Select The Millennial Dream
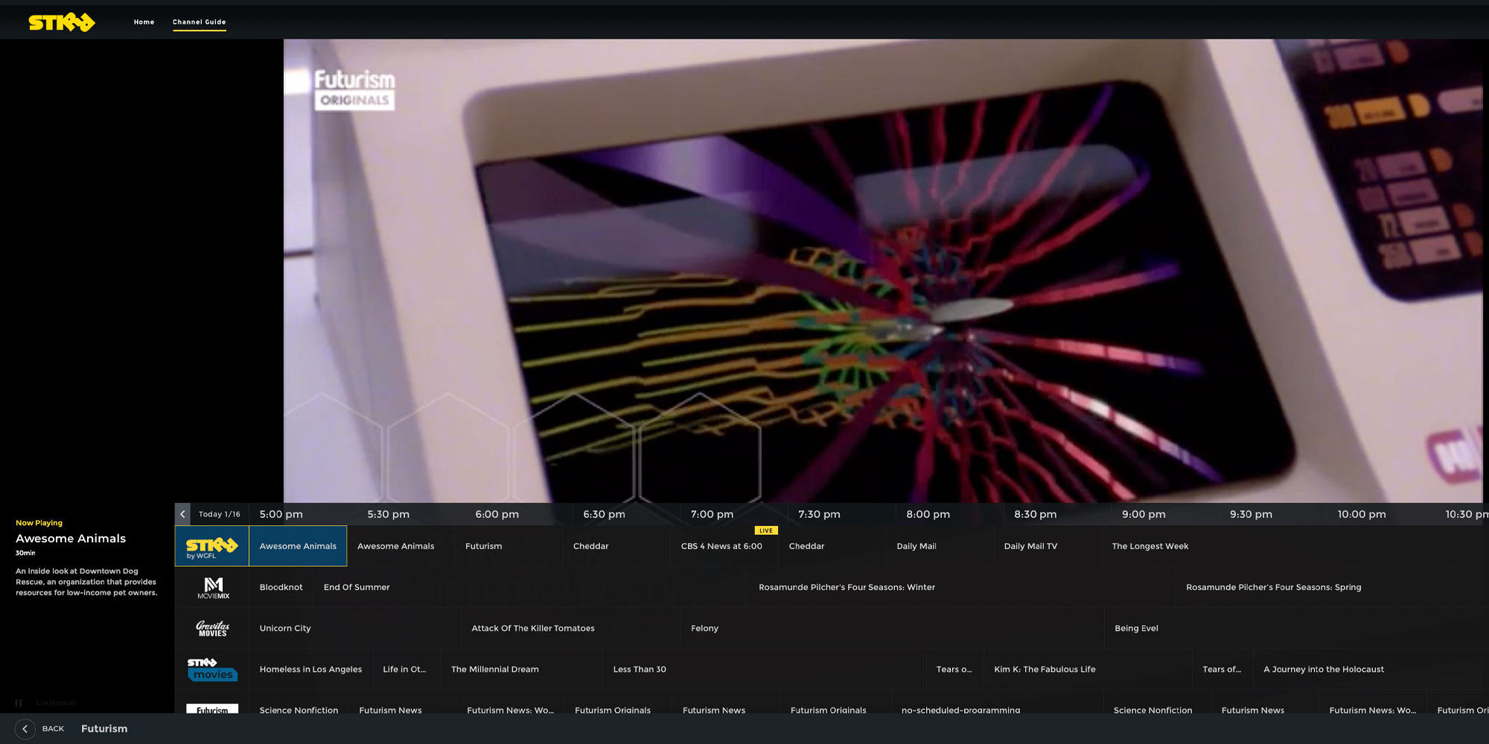The height and width of the screenshot is (744, 1489). (522, 670)
